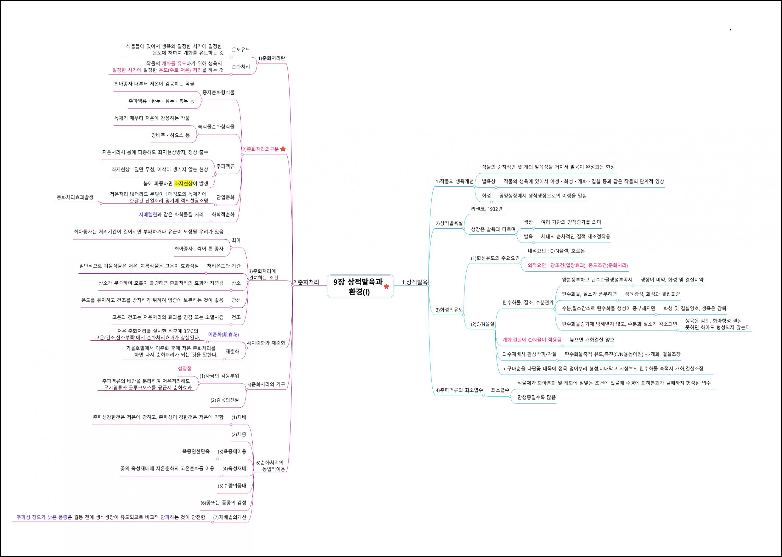Select the 건조 node
The height and width of the screenshot is (557, 782).
(x=236, y=317)
